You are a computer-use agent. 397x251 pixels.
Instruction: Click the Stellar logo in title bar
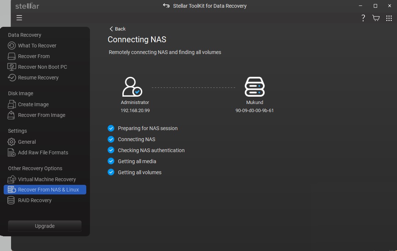(x=27, y=6)
